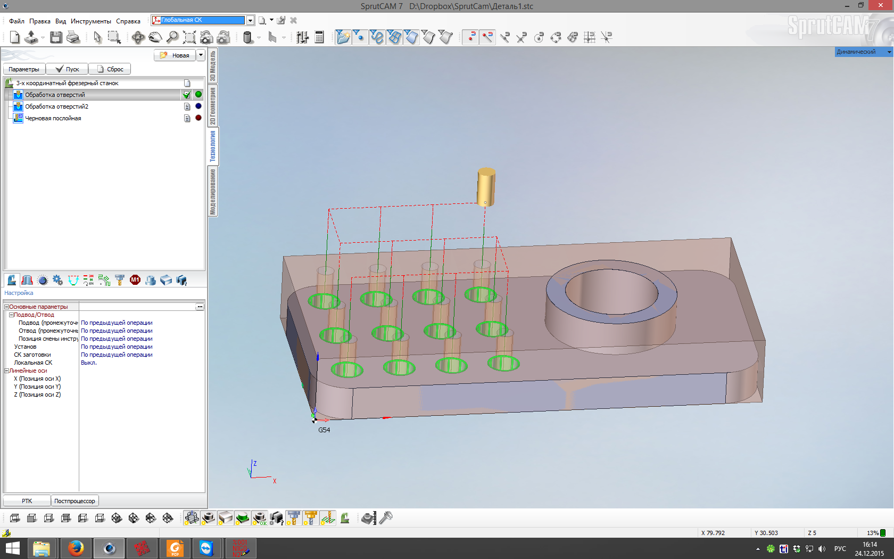Click the milling tool icon in parameter tabs

coord(120,280)
